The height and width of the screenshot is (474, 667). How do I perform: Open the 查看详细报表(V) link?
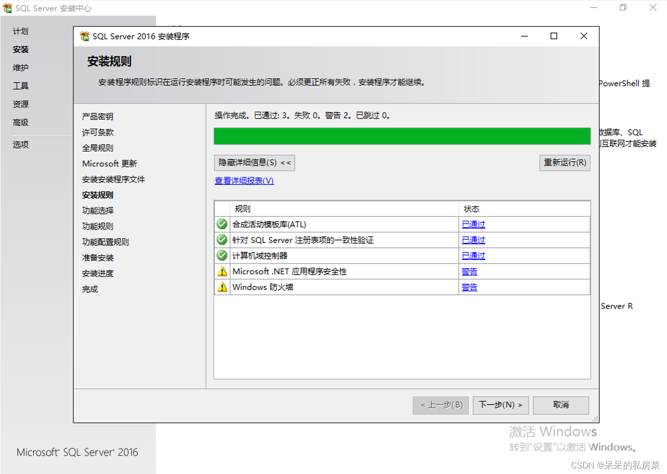click(244, 181)
